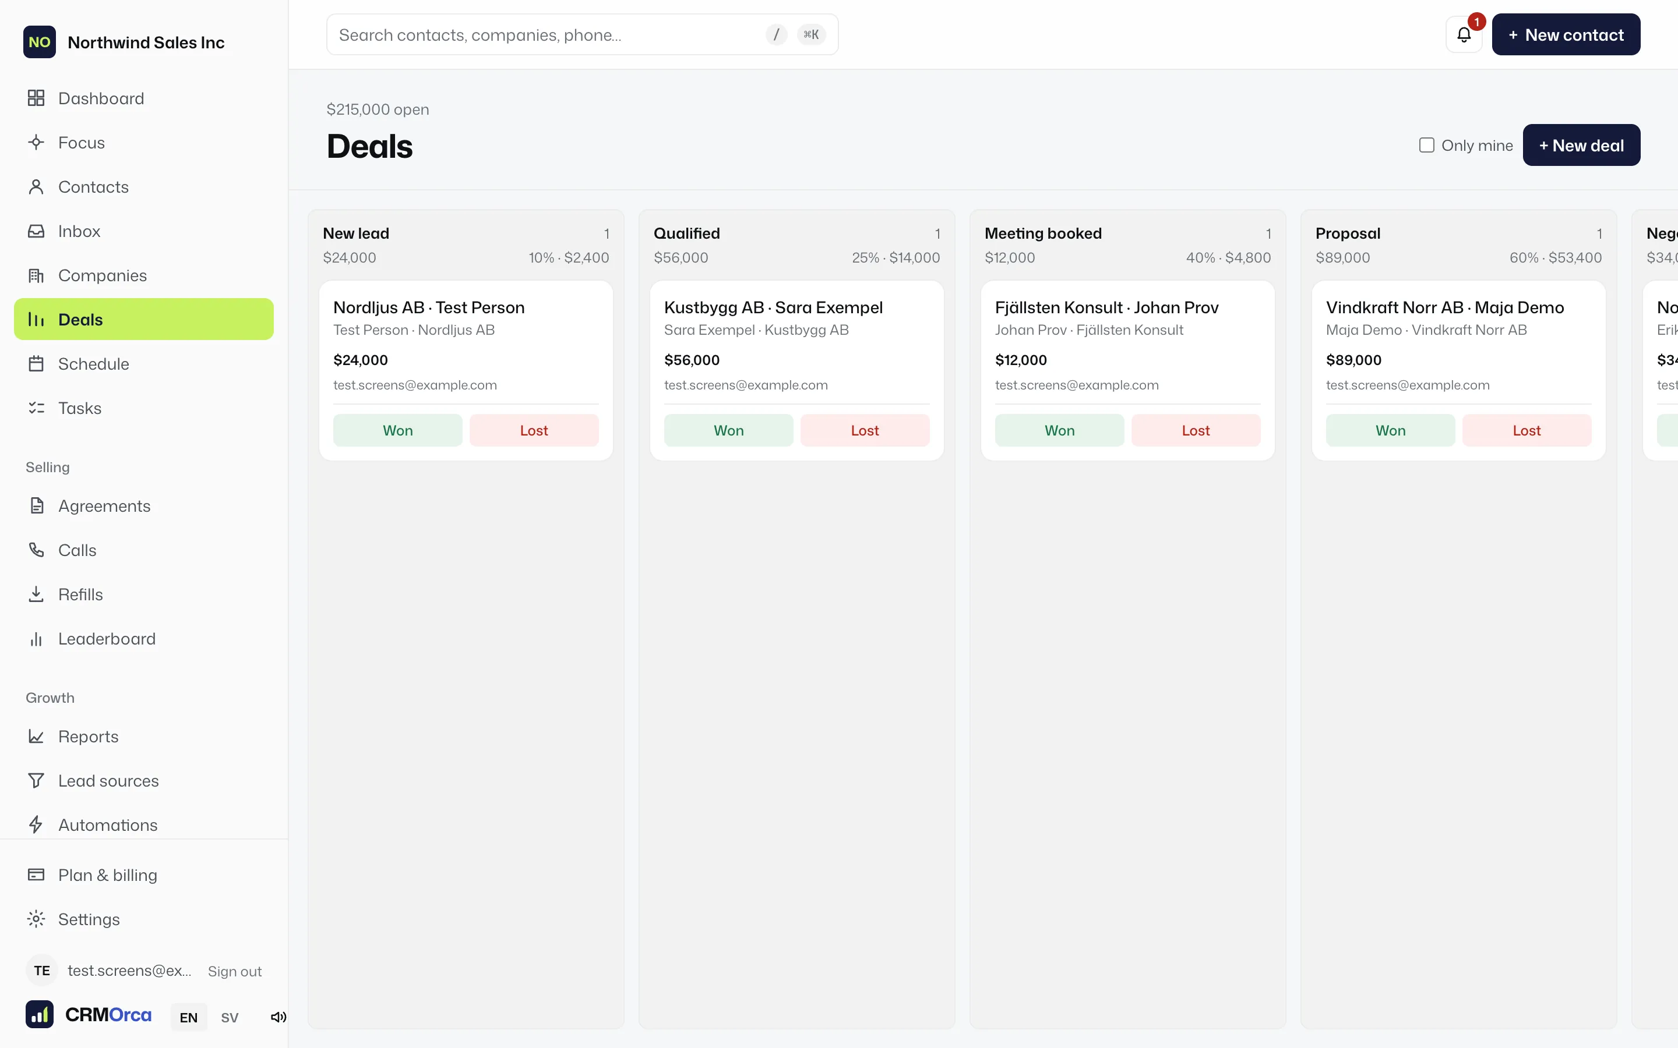1678x1048 pixels.
Task: Open Kustbygg AB · Sara Exempel deal title
Action: tap(773, 307)
